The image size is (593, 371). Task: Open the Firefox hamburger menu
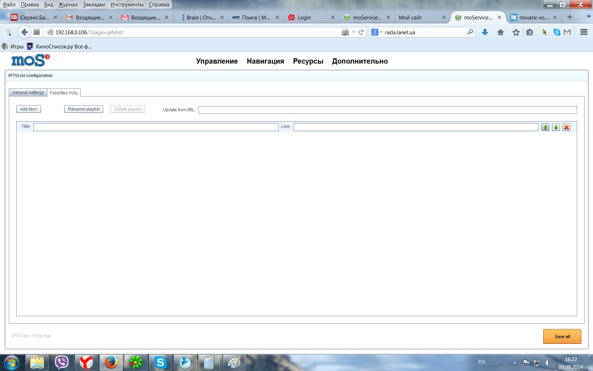coord(584,33)
